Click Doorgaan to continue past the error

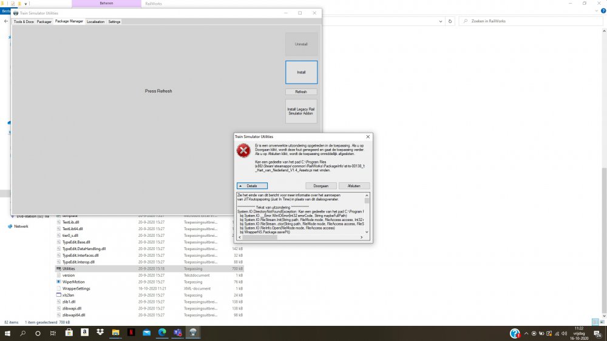click(x=321, y=186)
